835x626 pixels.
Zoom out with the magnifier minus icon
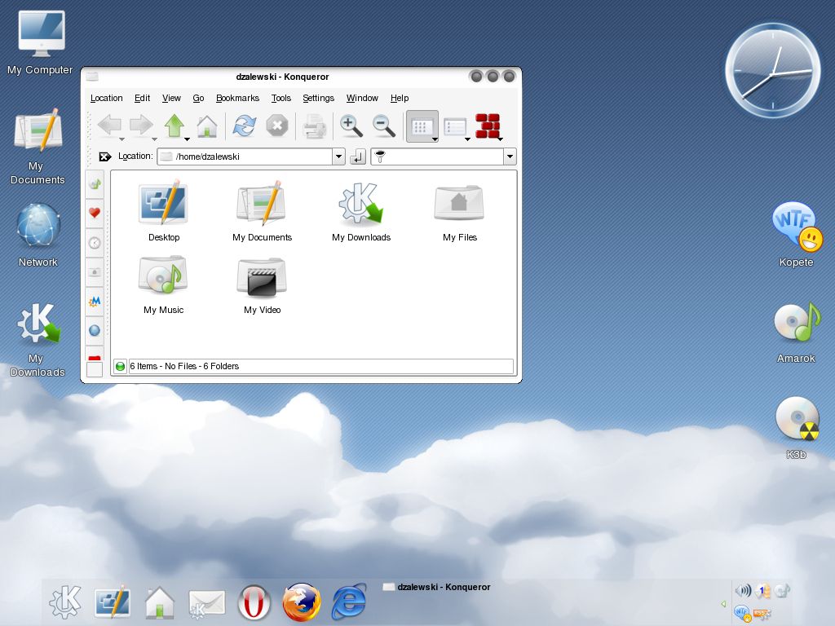pos(383,126)
